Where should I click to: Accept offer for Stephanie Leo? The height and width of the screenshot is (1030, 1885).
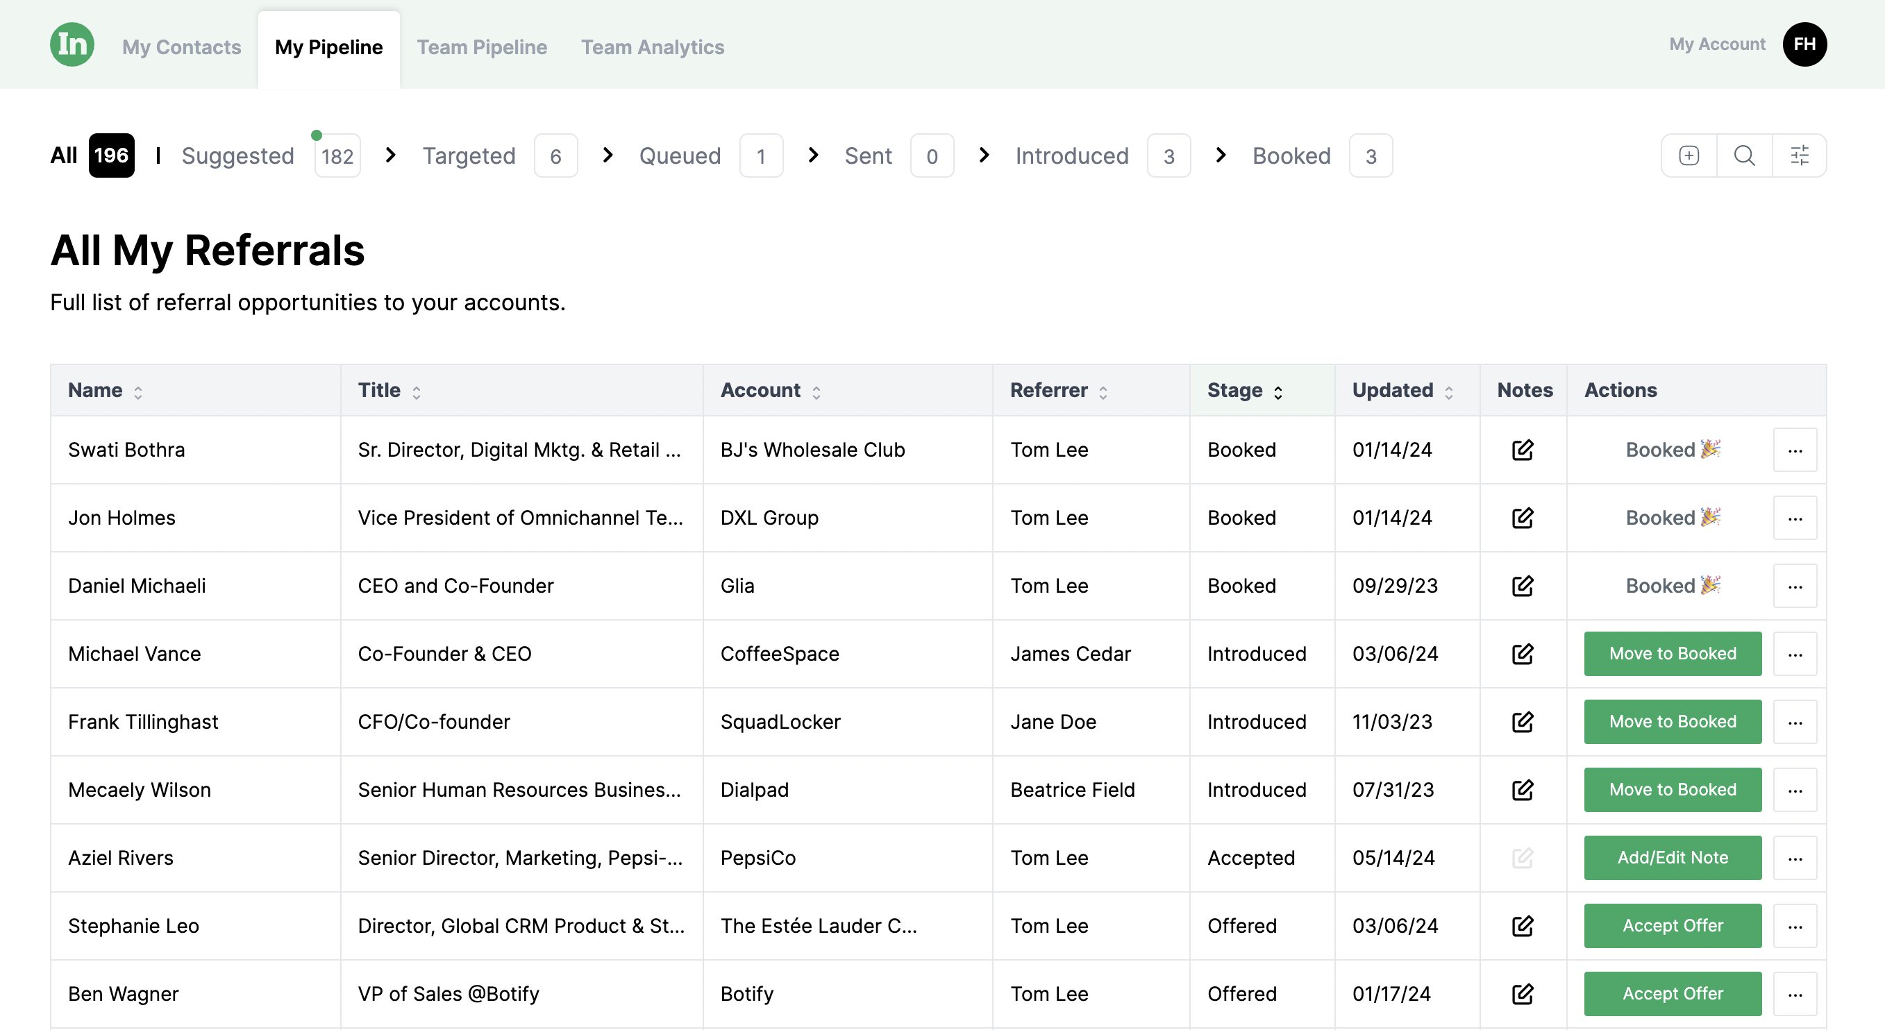[1672, 926]
